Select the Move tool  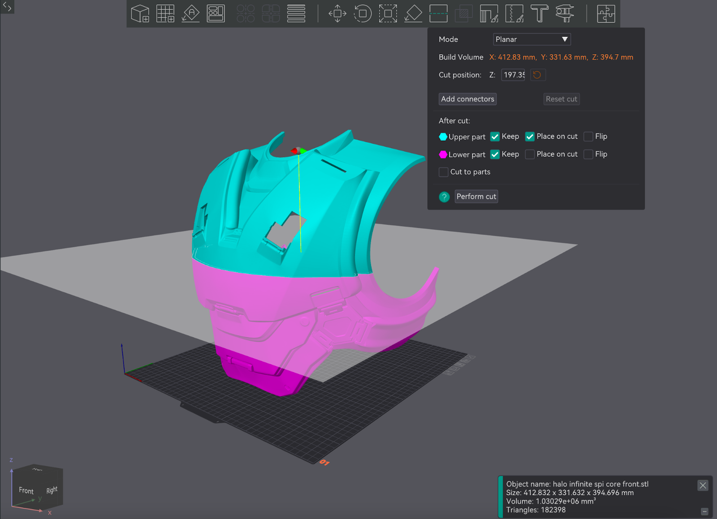337,13
